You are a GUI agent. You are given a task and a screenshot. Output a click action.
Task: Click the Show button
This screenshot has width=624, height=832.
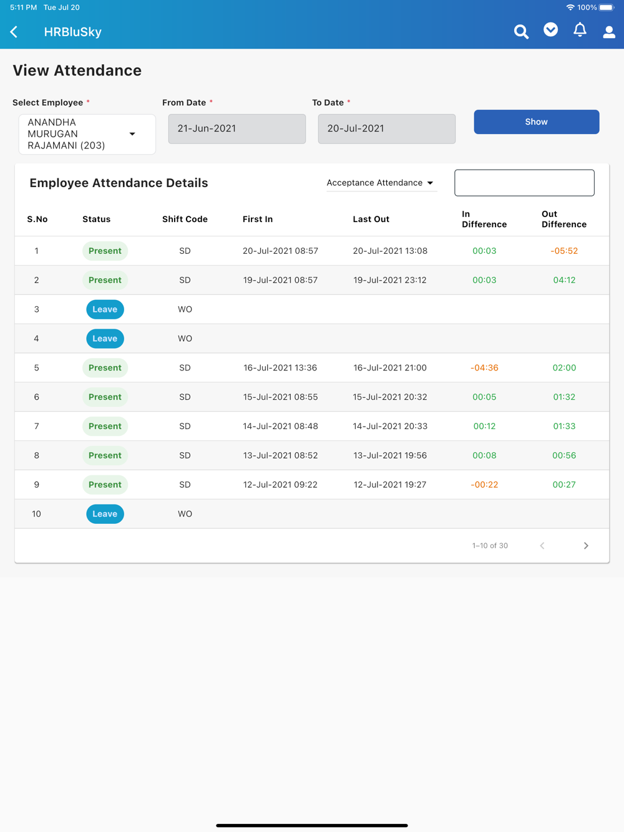537,122
